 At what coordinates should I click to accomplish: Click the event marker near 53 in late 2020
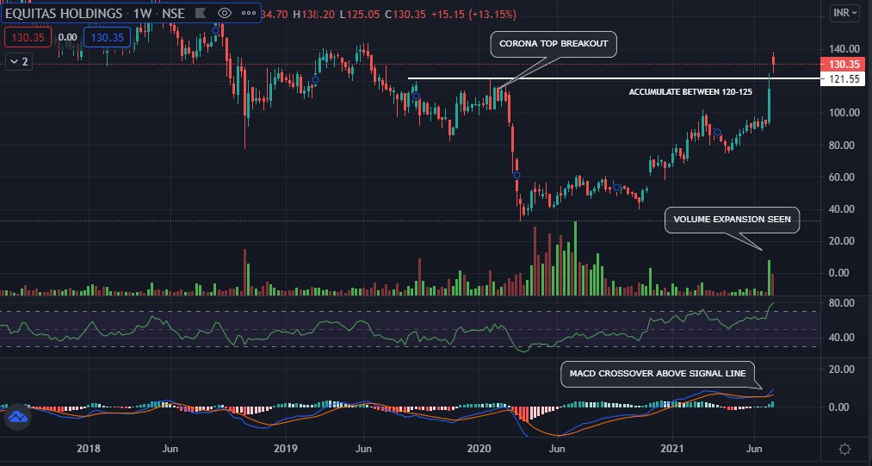[x=616, y=188]
